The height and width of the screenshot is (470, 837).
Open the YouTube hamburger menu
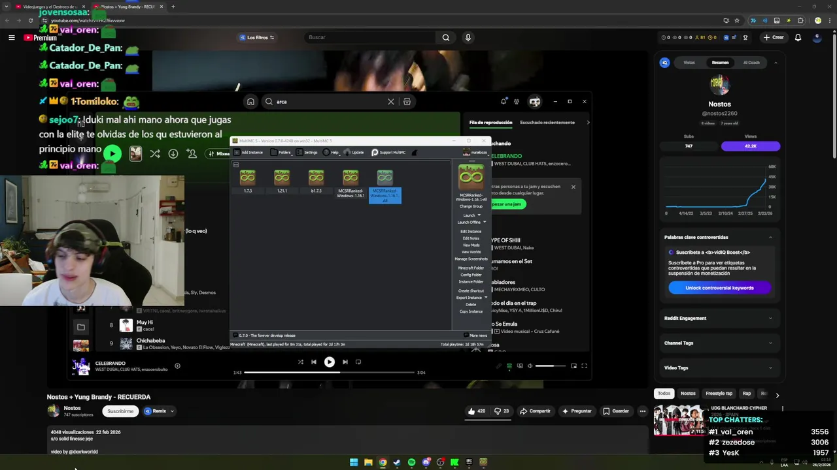point(11,37)
